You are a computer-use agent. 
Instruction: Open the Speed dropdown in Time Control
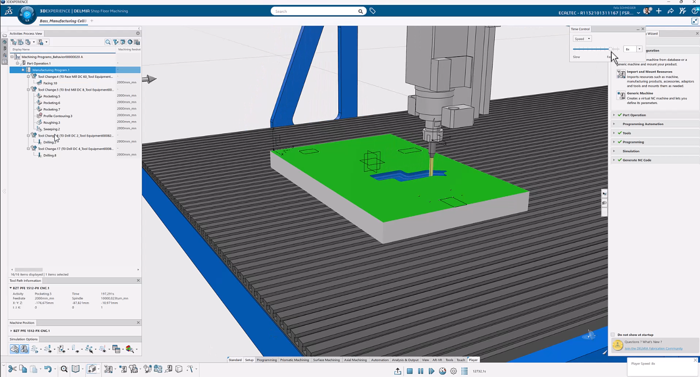coord(582,39)
